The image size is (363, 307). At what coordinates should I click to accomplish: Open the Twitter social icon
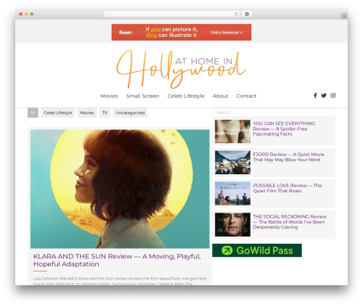324,96
